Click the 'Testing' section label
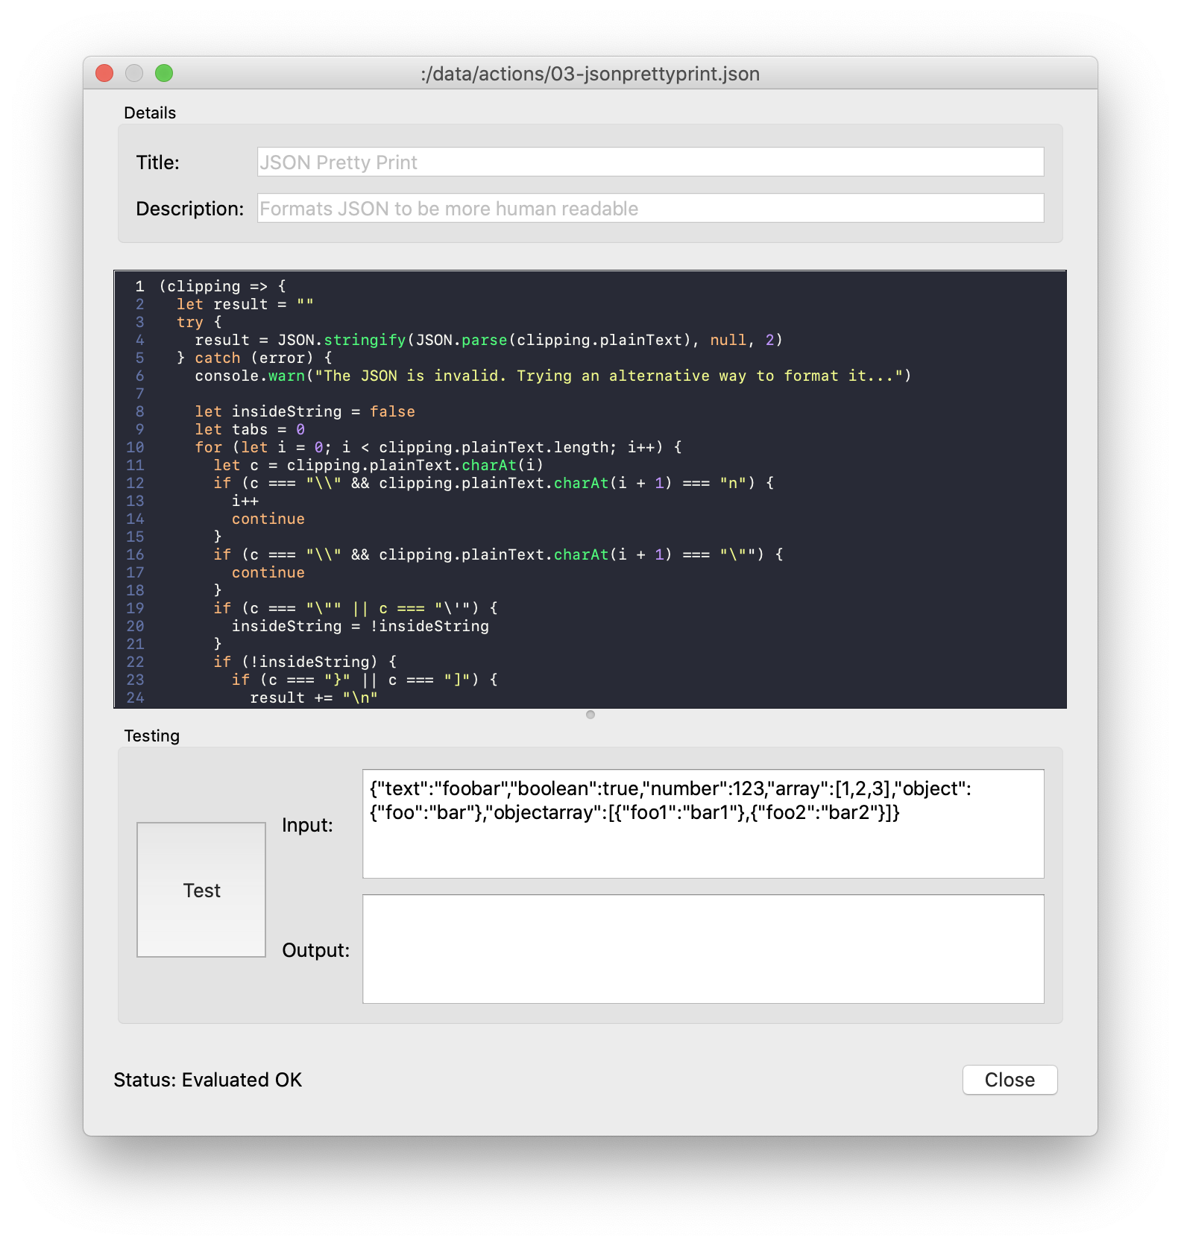This screenshot has height=1246, width=1181. point(152,736)
